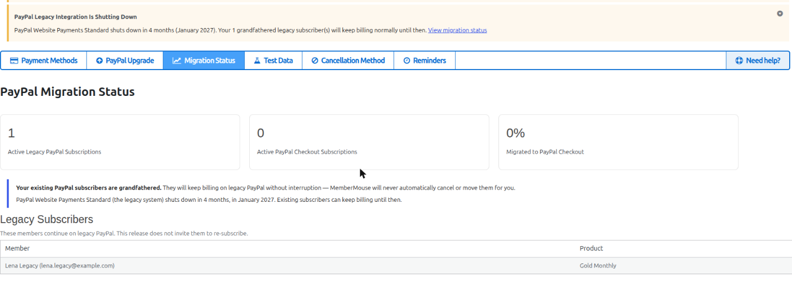Open the Test Data tab

273,61
